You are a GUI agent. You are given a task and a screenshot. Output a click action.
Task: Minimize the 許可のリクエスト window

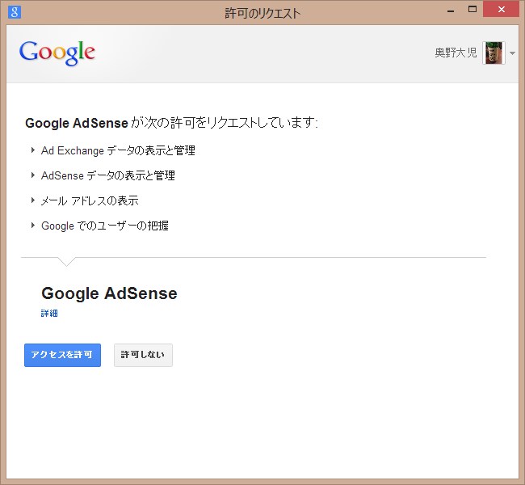click(x=451, y=10)
